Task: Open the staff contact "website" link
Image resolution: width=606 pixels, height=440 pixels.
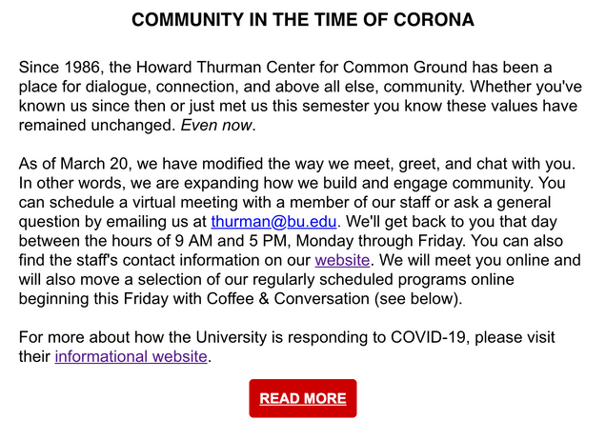Action: tap(345, 260)
